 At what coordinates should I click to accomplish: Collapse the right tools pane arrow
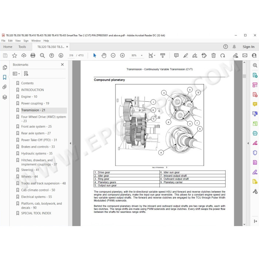click(x=248, y=144)
